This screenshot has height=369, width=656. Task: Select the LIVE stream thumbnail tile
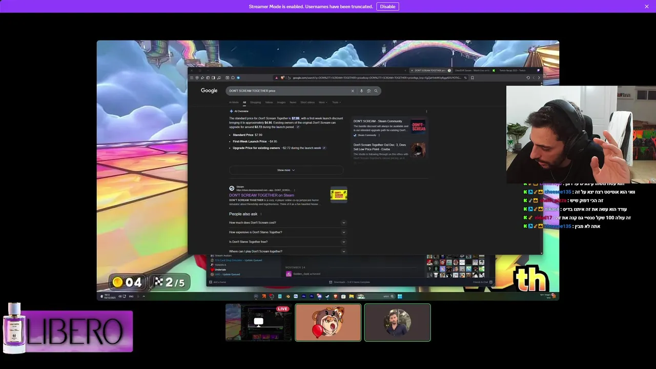click(x=258, y=322)
